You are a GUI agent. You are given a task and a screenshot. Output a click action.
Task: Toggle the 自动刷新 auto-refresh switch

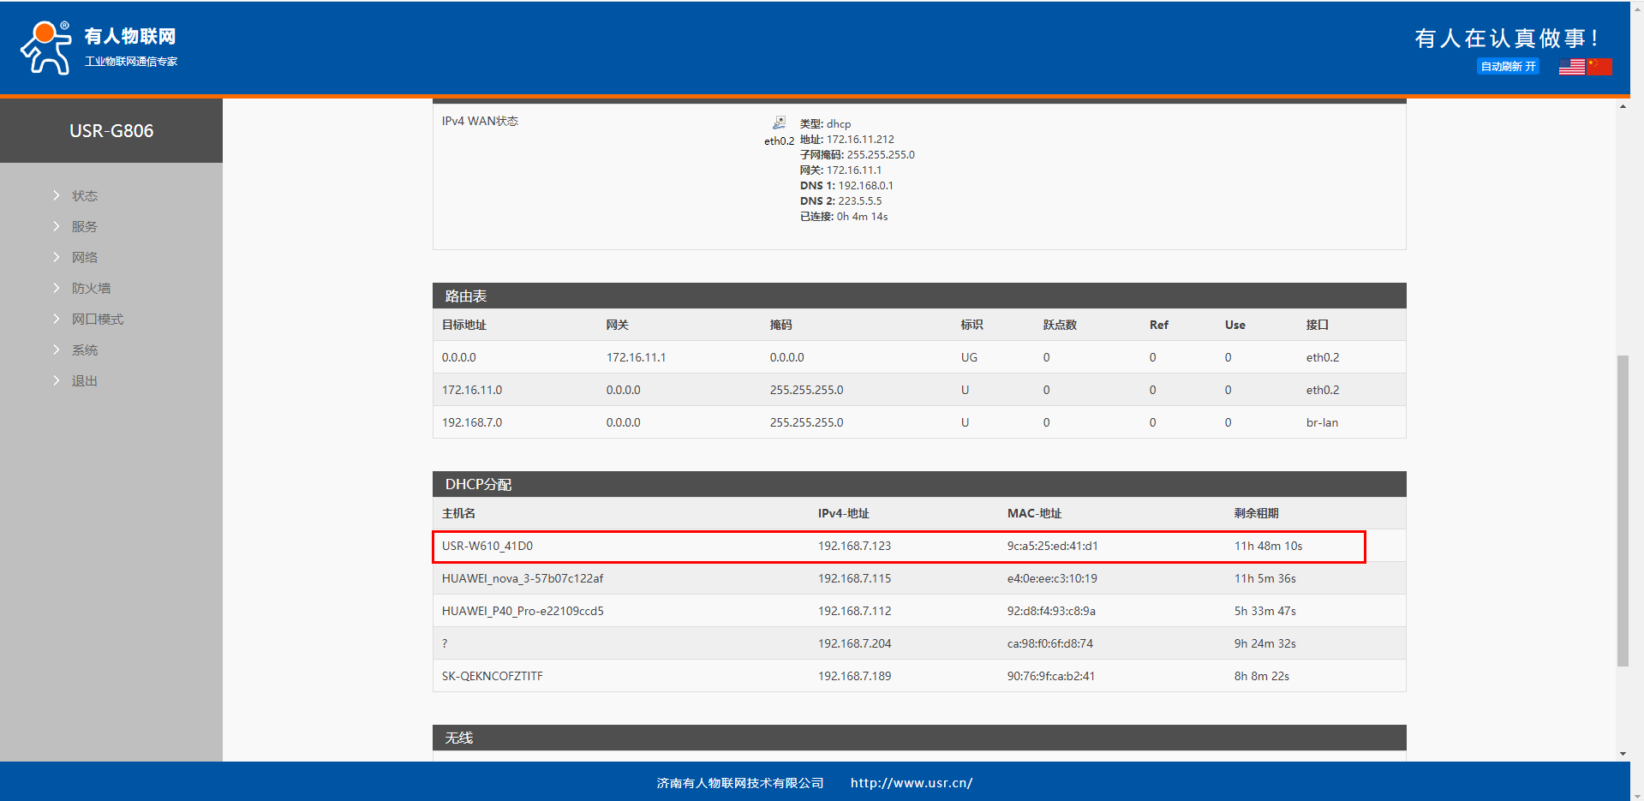[1507, 67]
